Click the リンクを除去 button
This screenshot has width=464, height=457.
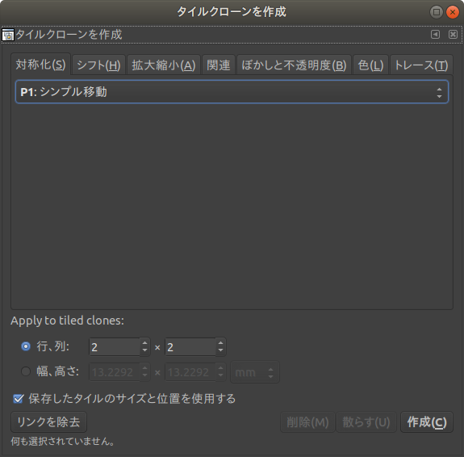coord(49,422)
